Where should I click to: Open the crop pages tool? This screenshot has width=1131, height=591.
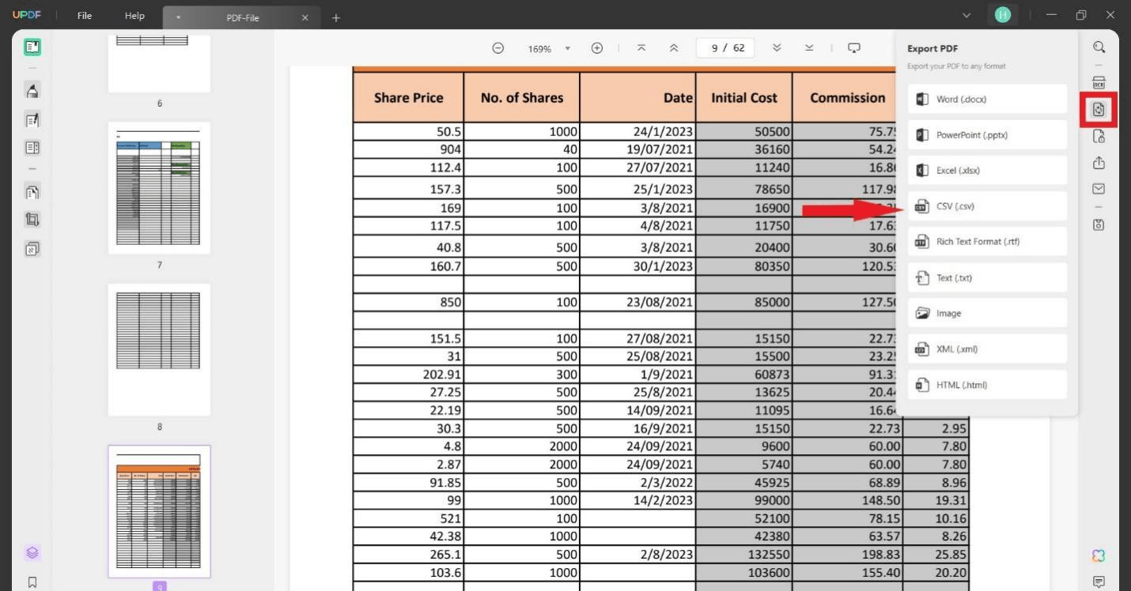pyautogui.click(x=32, y=219)
